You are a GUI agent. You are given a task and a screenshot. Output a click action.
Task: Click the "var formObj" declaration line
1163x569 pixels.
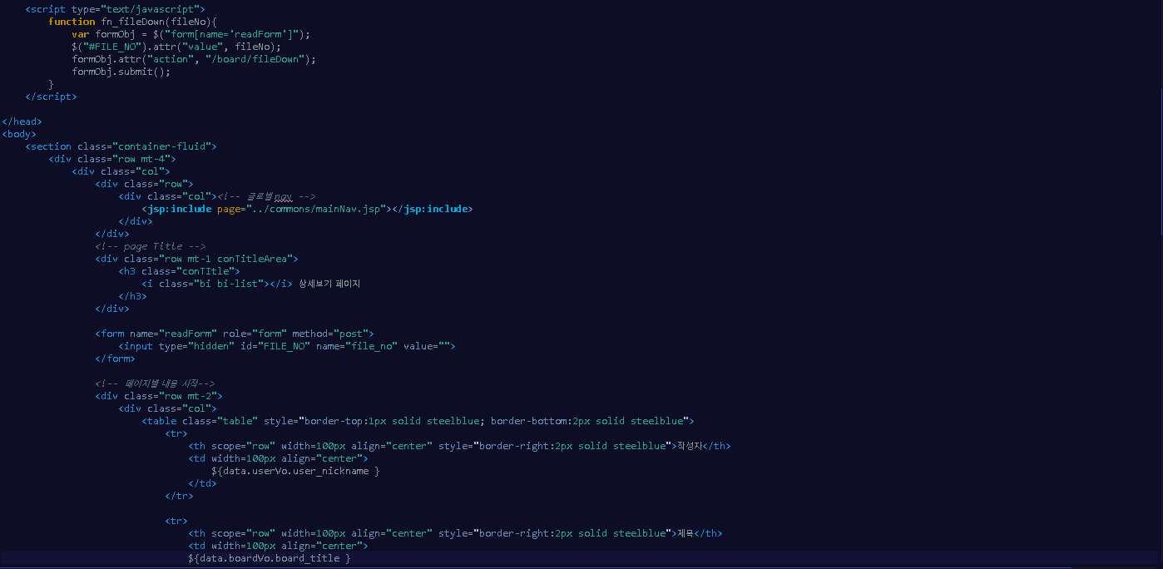coord(191,34)
